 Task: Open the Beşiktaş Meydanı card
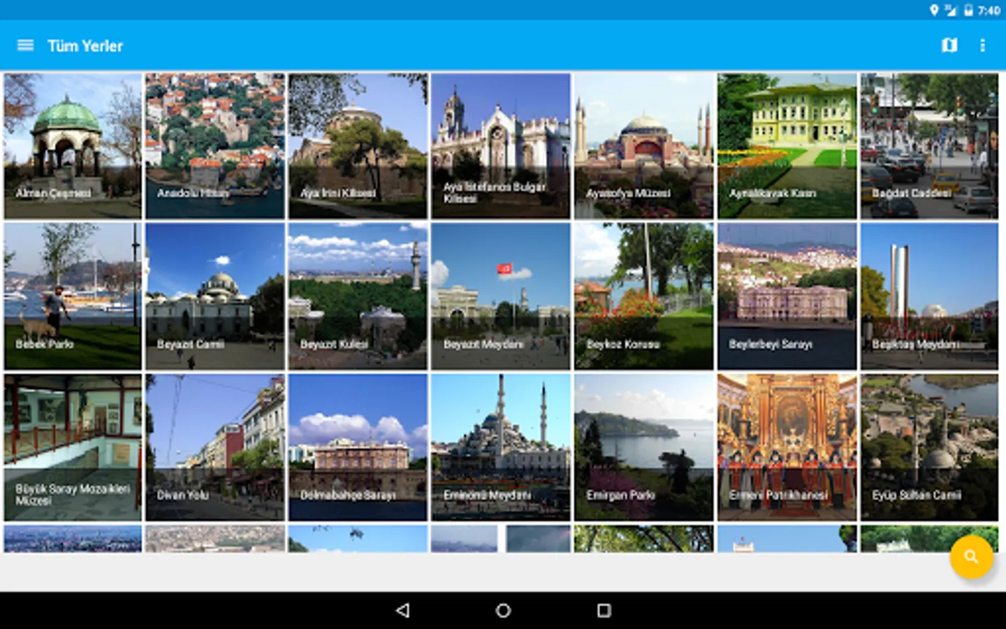pos(929,296)
